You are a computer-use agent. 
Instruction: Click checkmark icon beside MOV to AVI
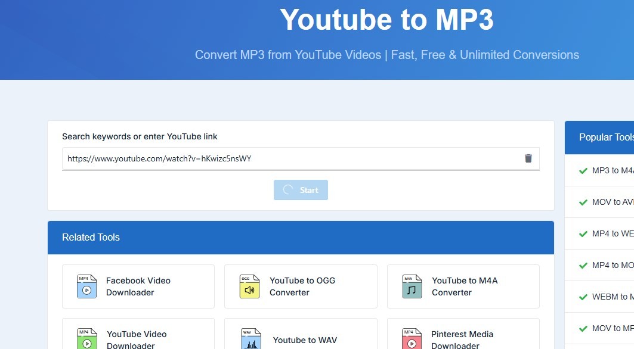(583, 202)
